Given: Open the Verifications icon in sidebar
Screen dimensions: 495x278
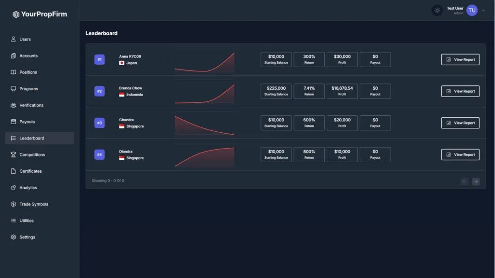Looking at the screenshot, I should click(13, 105).
